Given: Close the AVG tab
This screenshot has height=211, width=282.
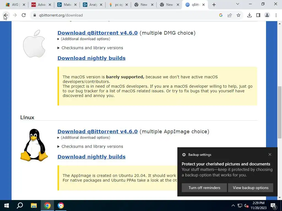Looking at the screenshot, I should [24, 5].
